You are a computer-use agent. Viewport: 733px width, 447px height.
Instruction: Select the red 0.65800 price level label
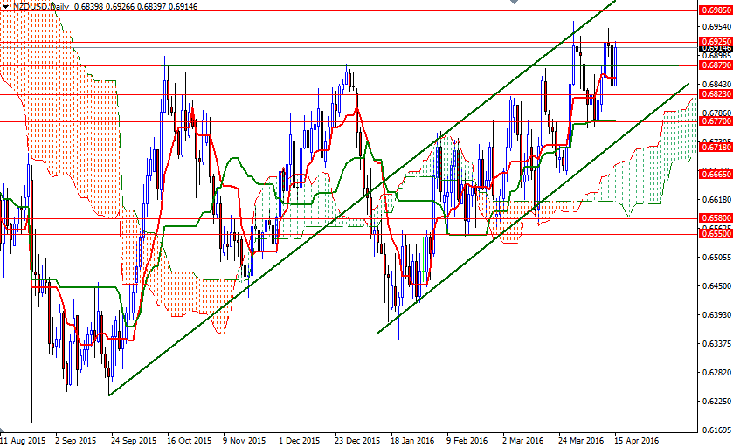(716, 217)
